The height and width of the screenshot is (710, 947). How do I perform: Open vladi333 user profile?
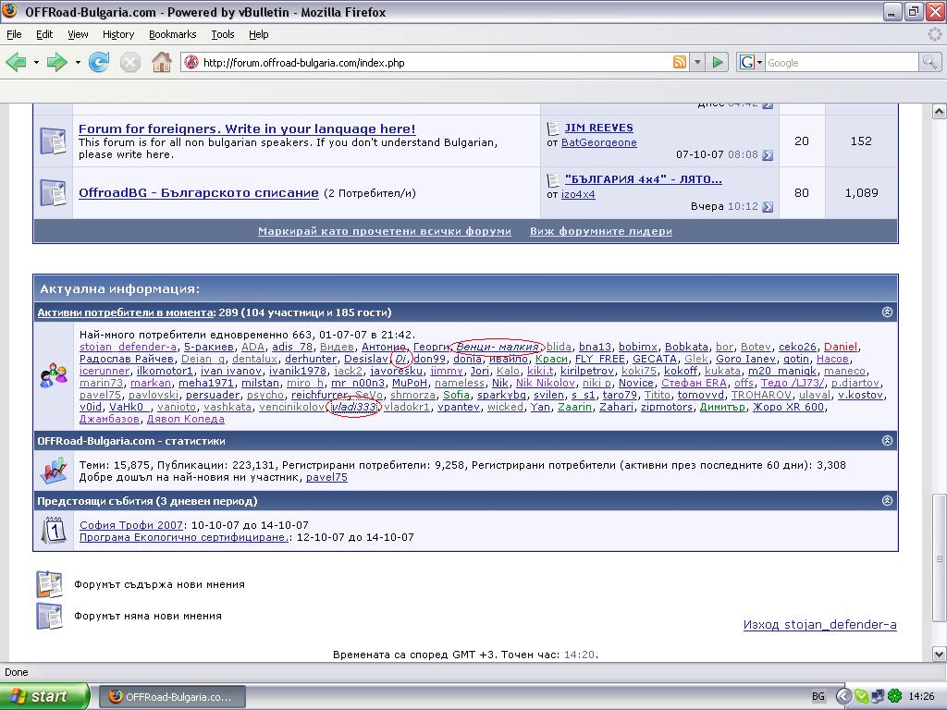[x=354, y=407]
